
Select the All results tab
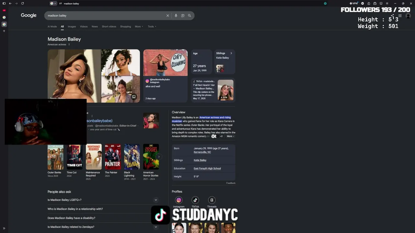(x=62, y=27)
